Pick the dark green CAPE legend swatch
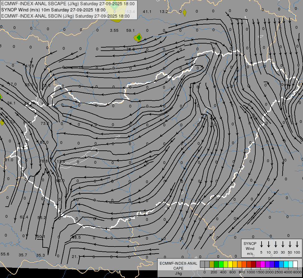Image resolution: width=303 pixels, height=278 pixels. click(x=216, y=264)
